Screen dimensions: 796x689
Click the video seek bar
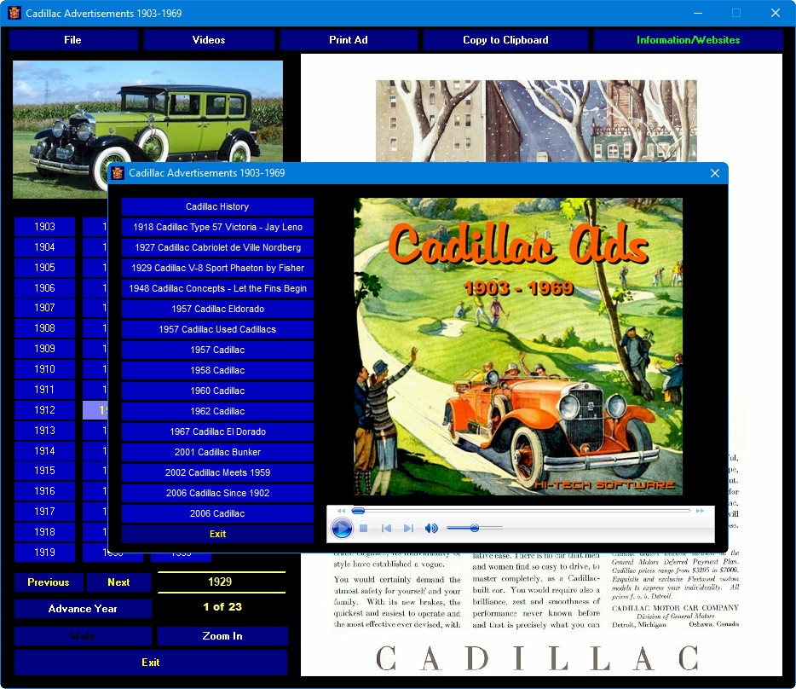click(x=521, y=511)
